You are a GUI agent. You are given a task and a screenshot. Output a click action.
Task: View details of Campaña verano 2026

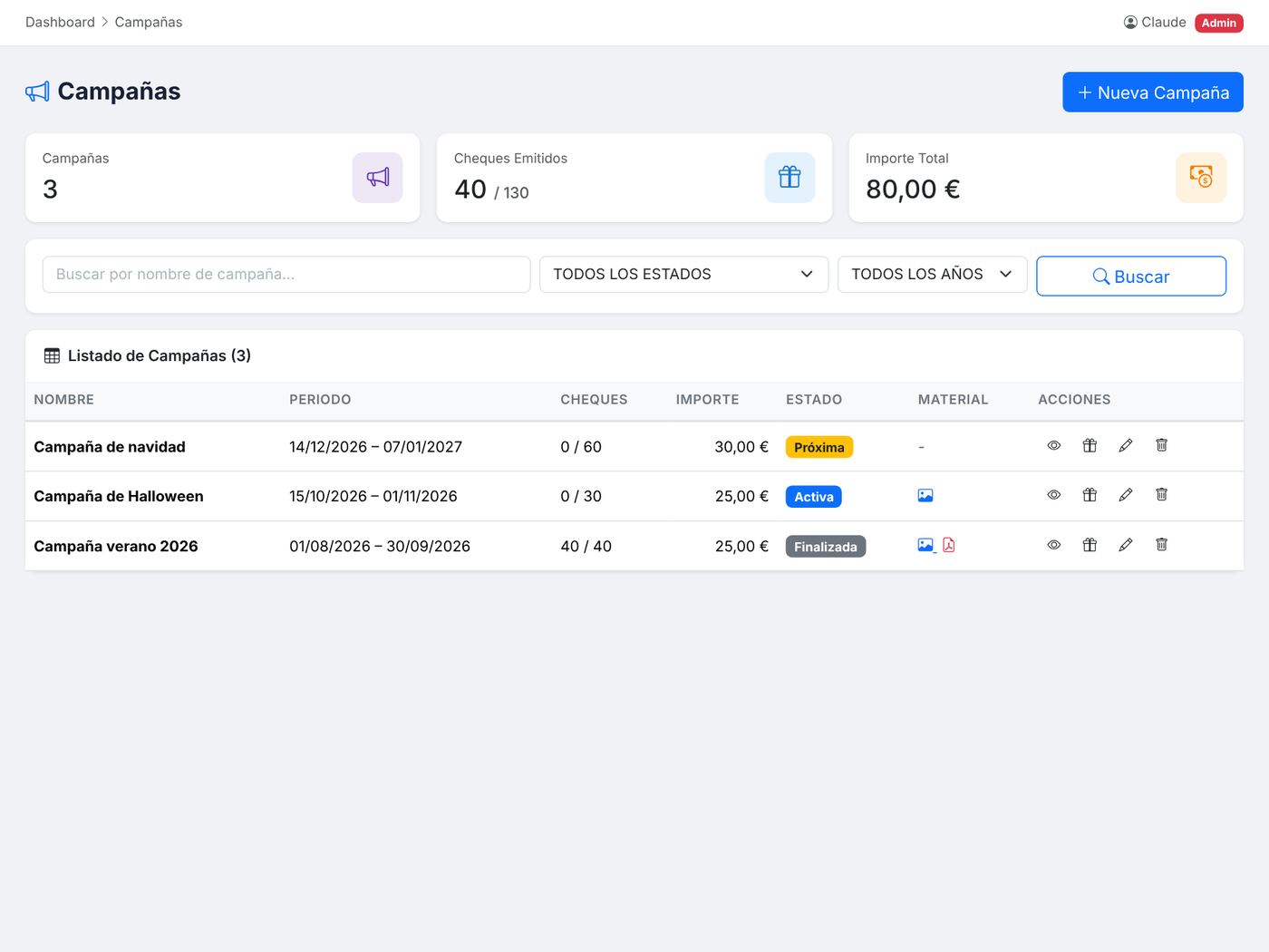(1053, 545)
